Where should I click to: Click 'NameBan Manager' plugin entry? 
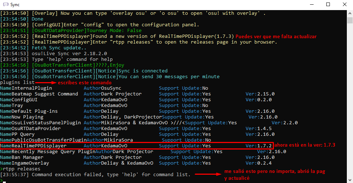coord(22,157)
